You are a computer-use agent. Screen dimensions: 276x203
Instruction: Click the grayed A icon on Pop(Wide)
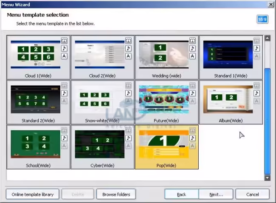pyautogui.click(x=193, y=146)
